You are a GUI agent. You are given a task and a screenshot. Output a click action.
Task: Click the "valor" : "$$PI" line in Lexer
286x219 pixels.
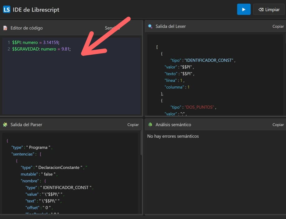(x=179, y=67)
